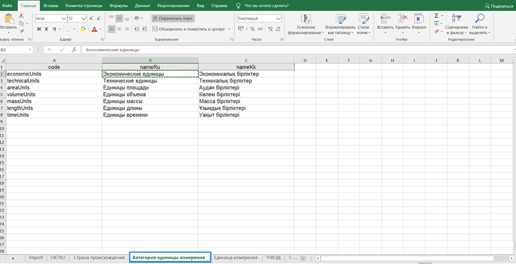Open the font size 12 dropdown
The height and width of the screenshot is (264, 516).
click(x=83, y=19)
